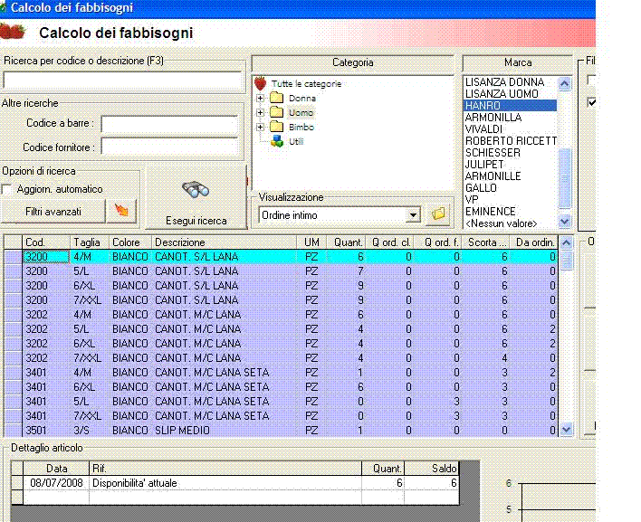The image size is (641, 522).
Task: Focus the Ricerca per codice o descrizione field
Action: click(x=121, y=80)
